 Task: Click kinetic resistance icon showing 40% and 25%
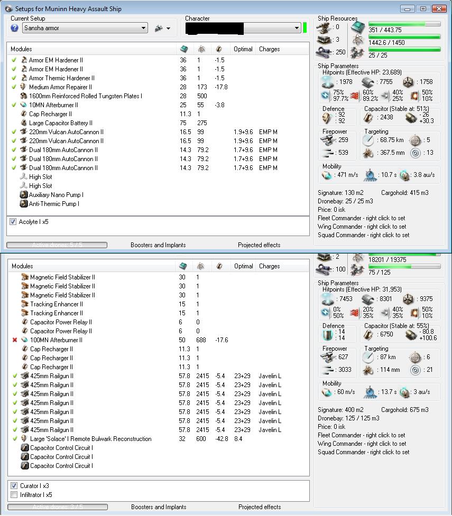point(385,96)
